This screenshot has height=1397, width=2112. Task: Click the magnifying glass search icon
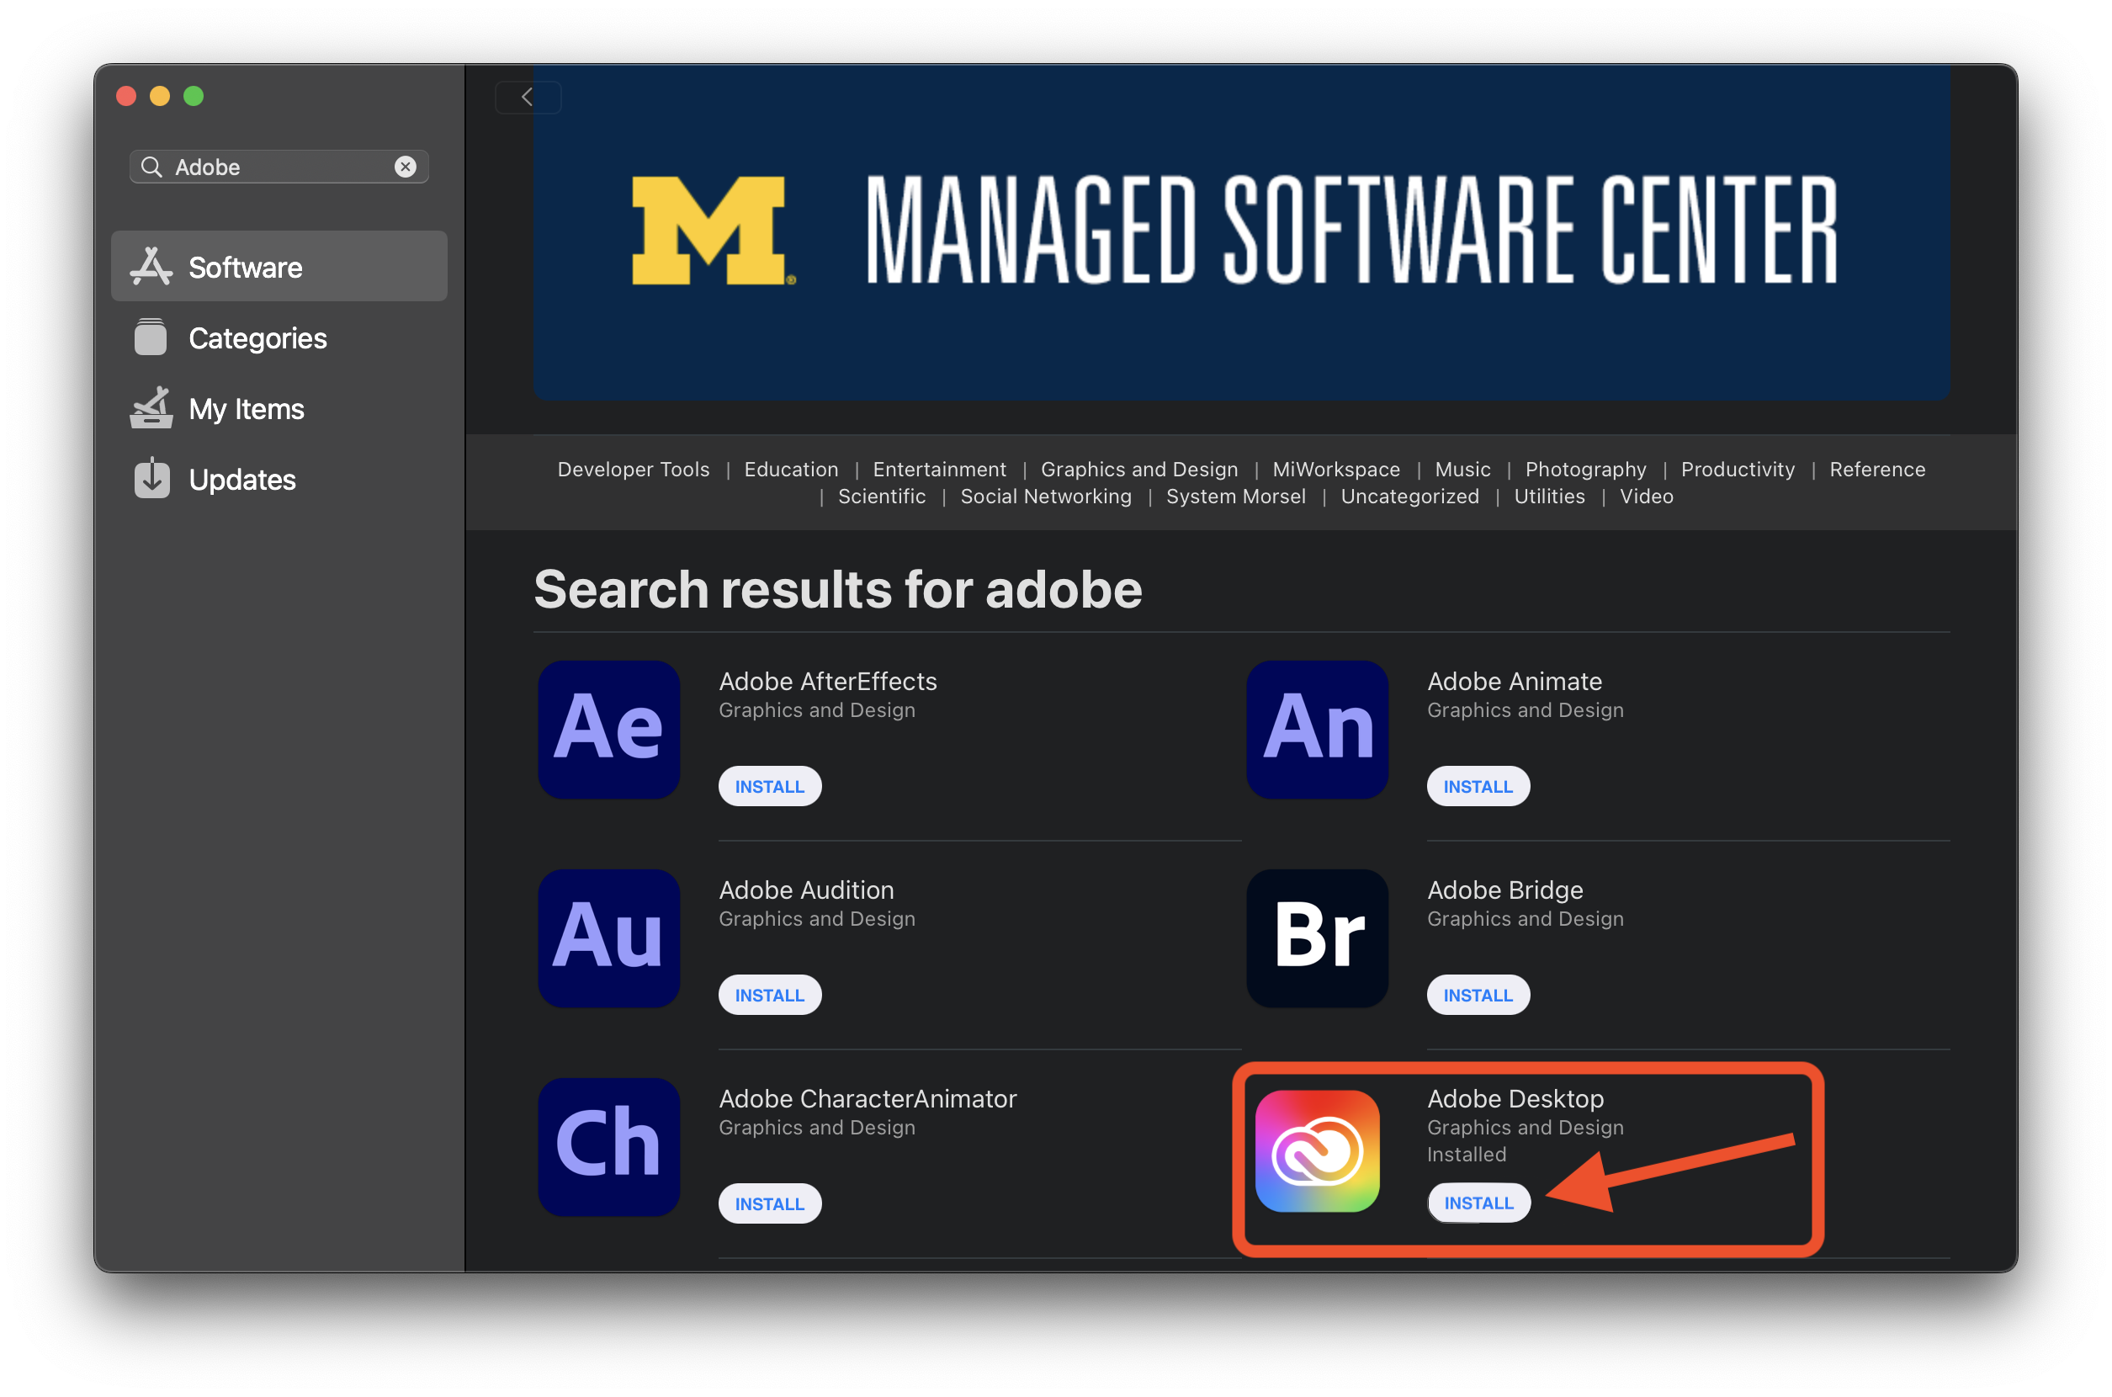(x=151, y=167)
